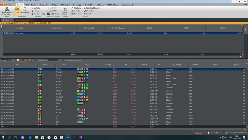Open Hand Importing

click(38, 14)
